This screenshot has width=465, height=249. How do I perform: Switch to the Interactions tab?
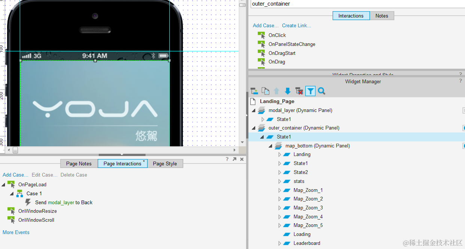tap(351, 16)
